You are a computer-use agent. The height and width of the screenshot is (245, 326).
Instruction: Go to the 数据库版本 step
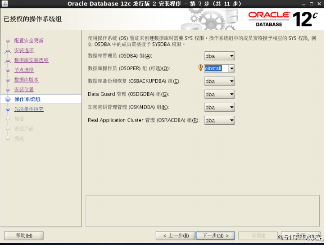point(27,80)
